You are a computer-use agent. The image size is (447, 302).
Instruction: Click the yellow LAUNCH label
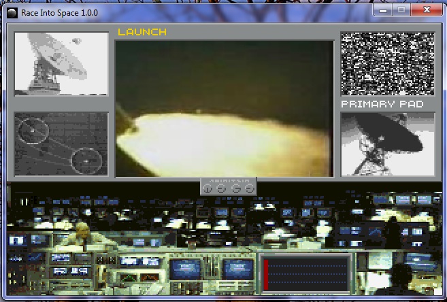coord(142,32)
